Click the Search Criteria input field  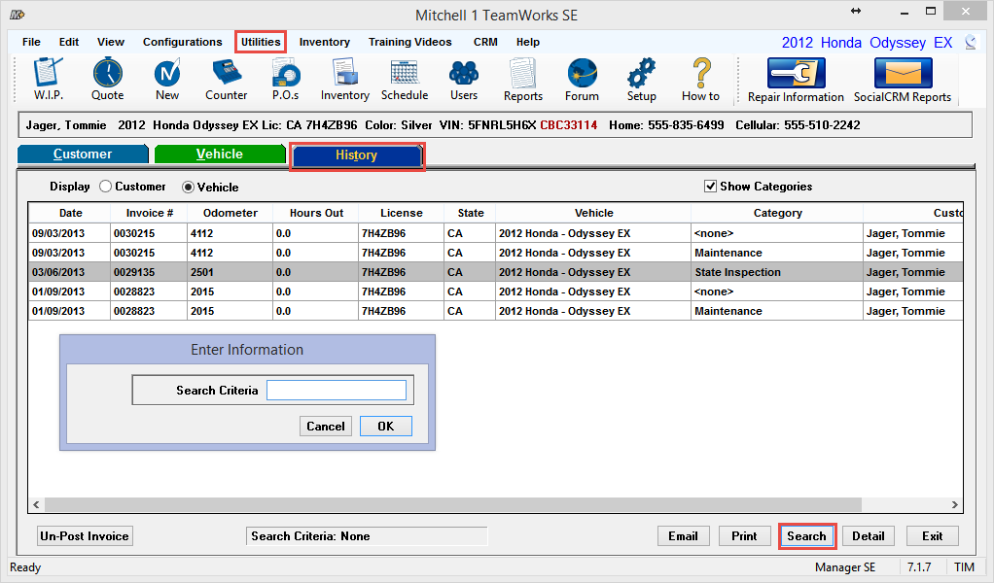pos(337,390)
